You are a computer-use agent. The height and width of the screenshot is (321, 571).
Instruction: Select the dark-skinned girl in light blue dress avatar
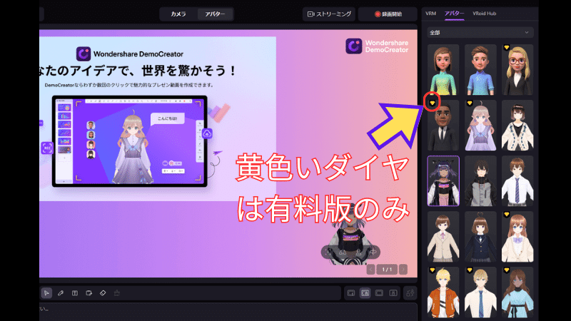click(x=517, y=292)
